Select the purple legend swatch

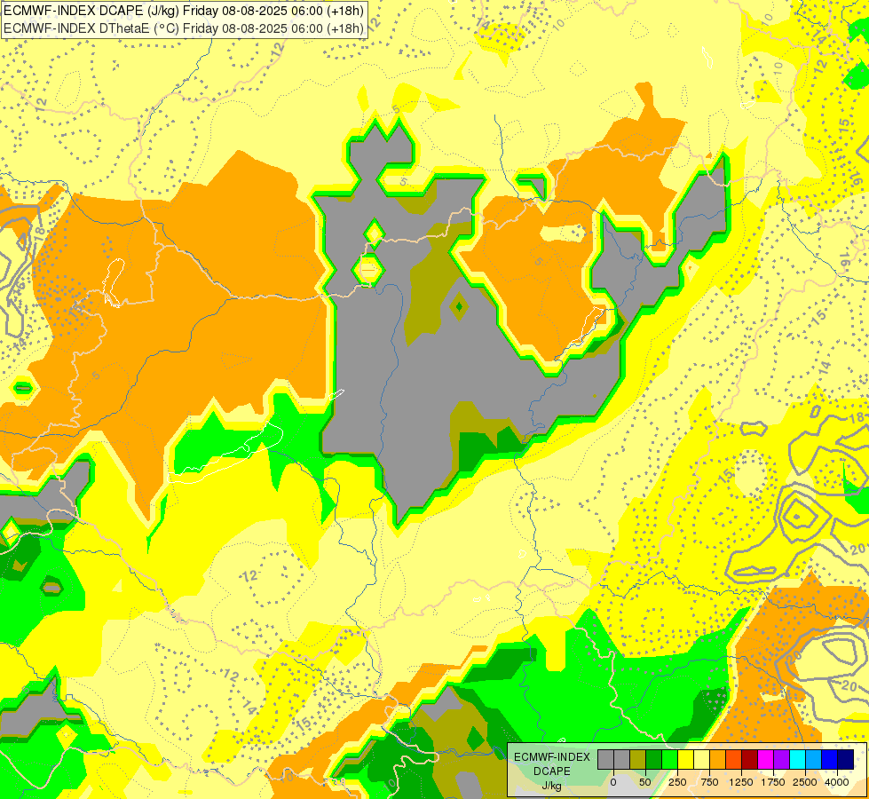coord(781,759)
